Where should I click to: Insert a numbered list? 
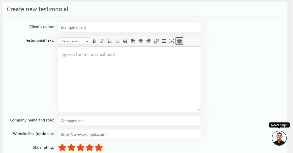point(117,41)
